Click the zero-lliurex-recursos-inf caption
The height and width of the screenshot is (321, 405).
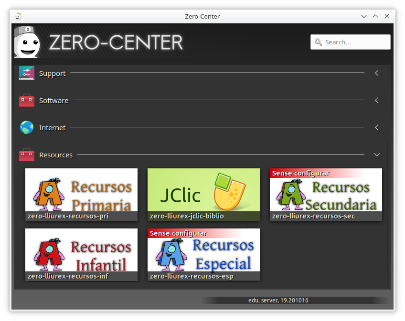click(68, 276)
